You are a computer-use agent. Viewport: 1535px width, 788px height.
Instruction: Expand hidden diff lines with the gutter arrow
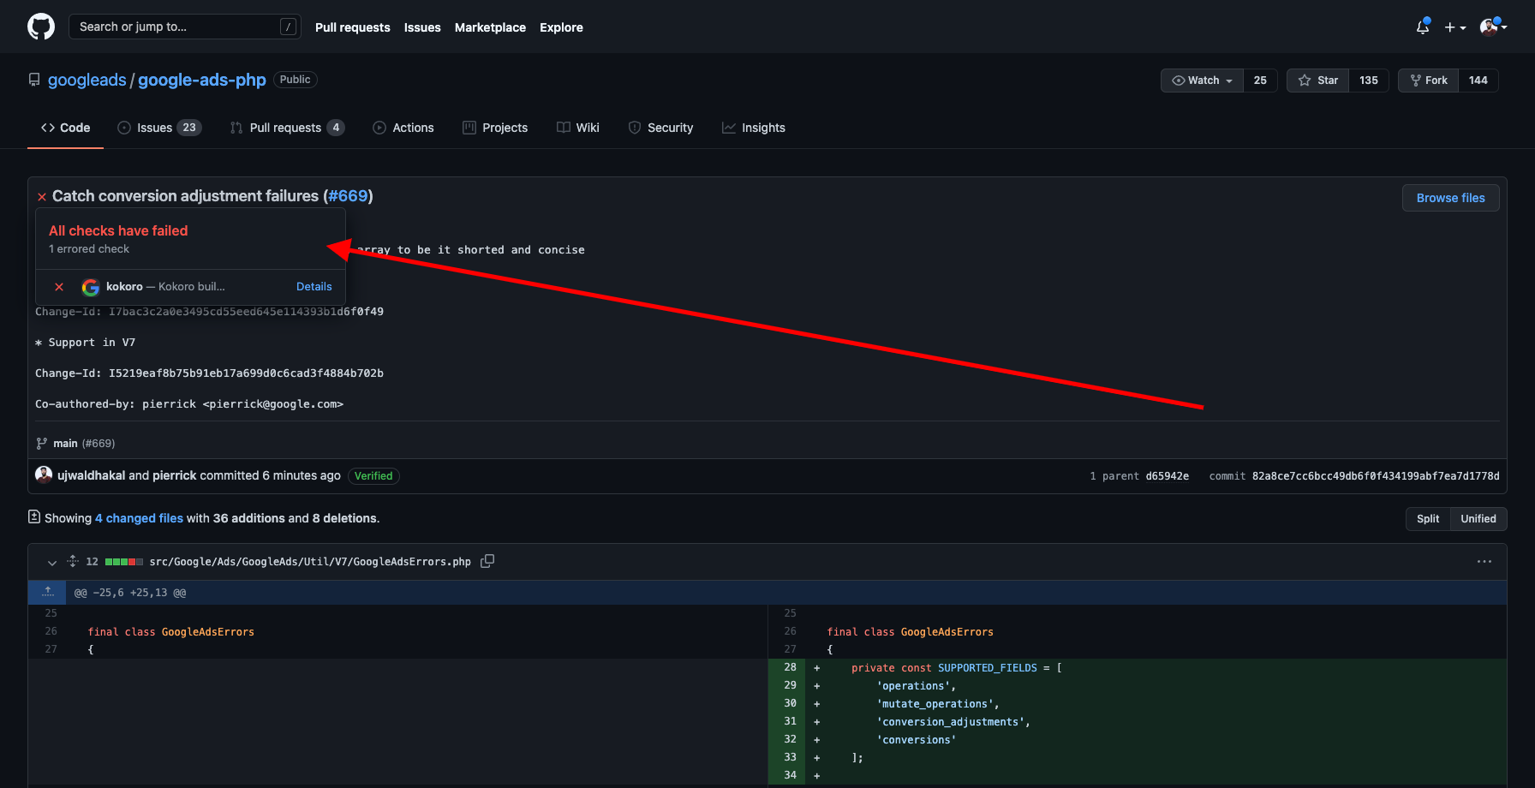(x=47, y=592)
